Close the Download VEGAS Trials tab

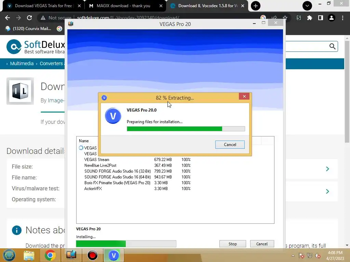[79, 6]
